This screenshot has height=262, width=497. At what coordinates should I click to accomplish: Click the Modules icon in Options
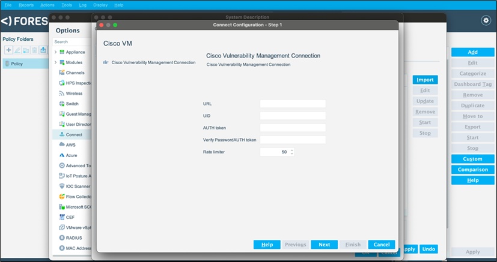click(62, 62)
